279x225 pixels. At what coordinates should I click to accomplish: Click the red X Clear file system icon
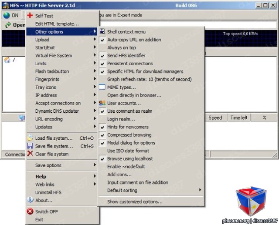coord(30,154)
